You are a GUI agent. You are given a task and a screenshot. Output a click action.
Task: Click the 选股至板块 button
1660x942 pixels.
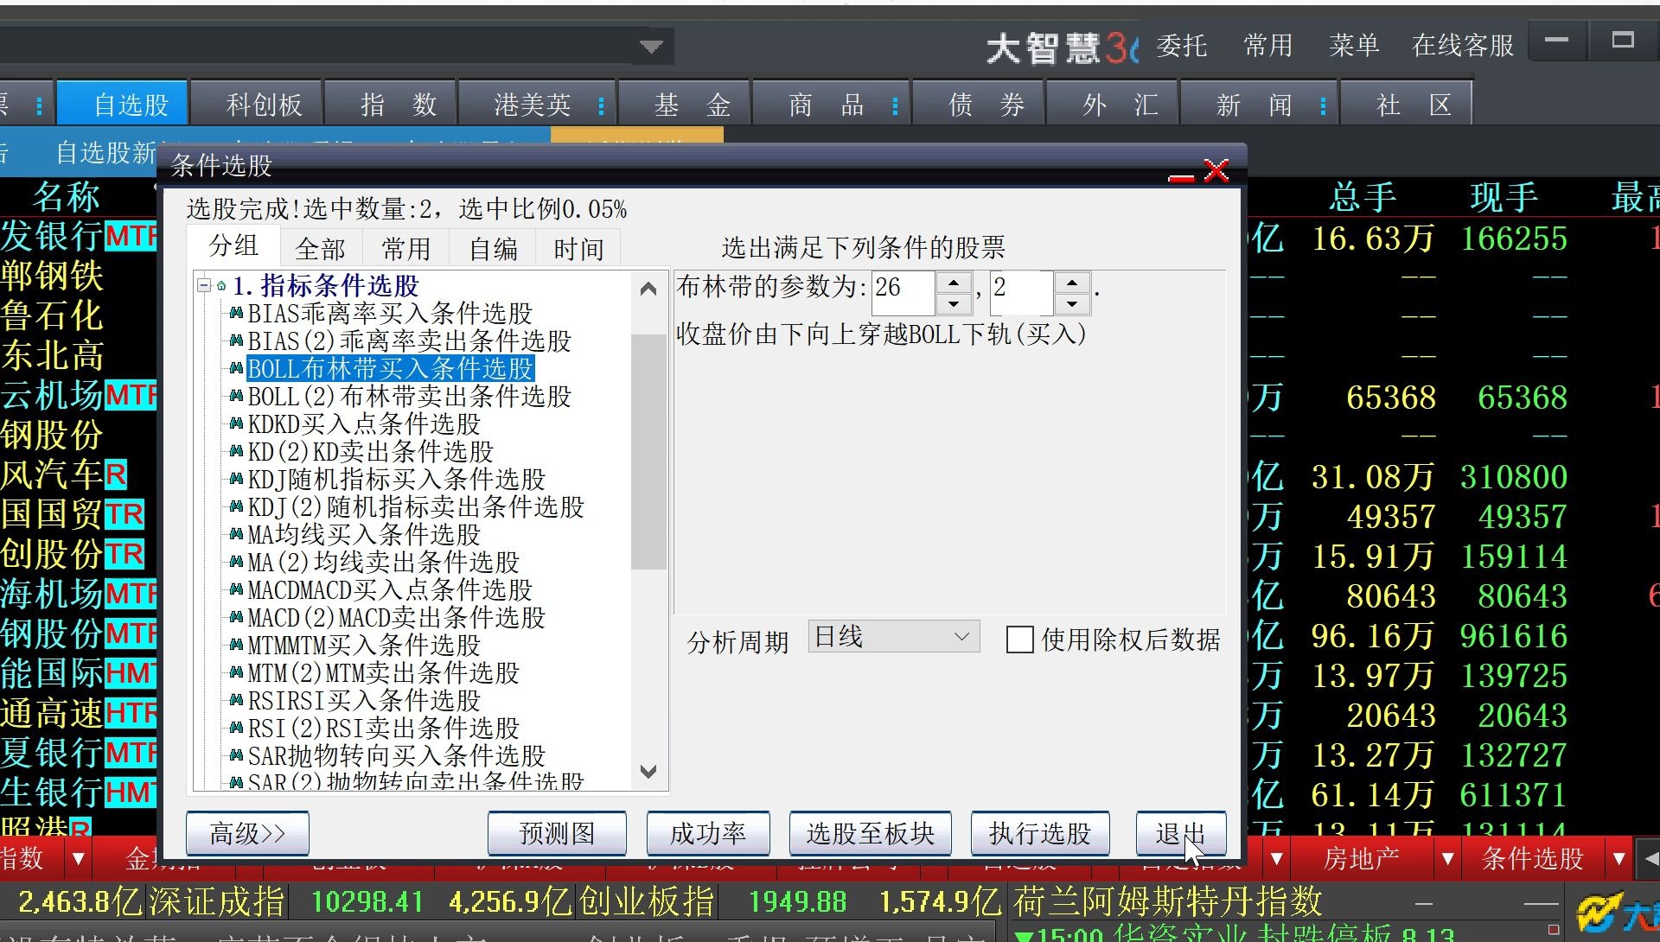click(870, 833)
